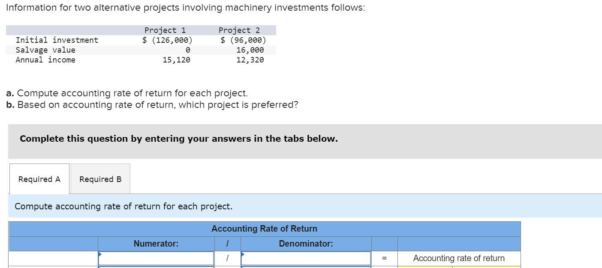Select the Accounting rate of return result cell
The width and height of the screenshot is (602, 268).
(459, 258)
